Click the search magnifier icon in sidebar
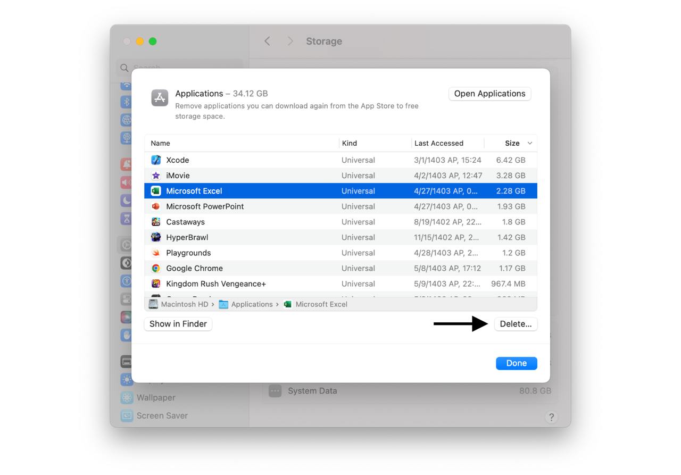This screenshot has width=681, height=475. coord(124,68)
